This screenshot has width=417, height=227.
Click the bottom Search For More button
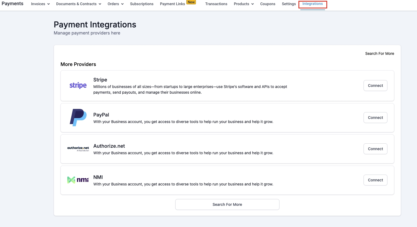point(227,204)
